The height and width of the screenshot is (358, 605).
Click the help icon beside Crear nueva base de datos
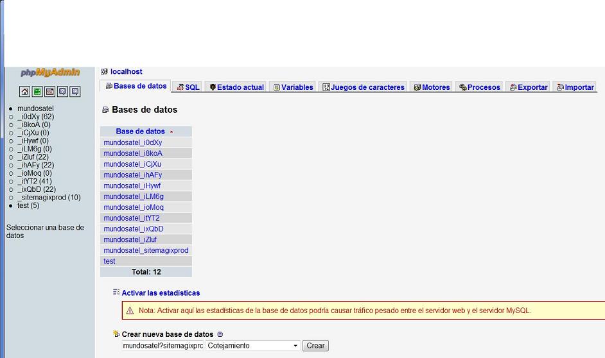[220, 334]
